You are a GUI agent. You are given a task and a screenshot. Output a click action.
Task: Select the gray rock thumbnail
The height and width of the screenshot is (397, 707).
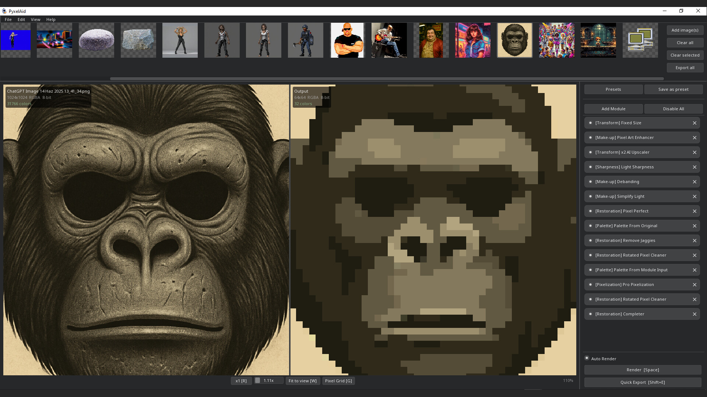138,40
